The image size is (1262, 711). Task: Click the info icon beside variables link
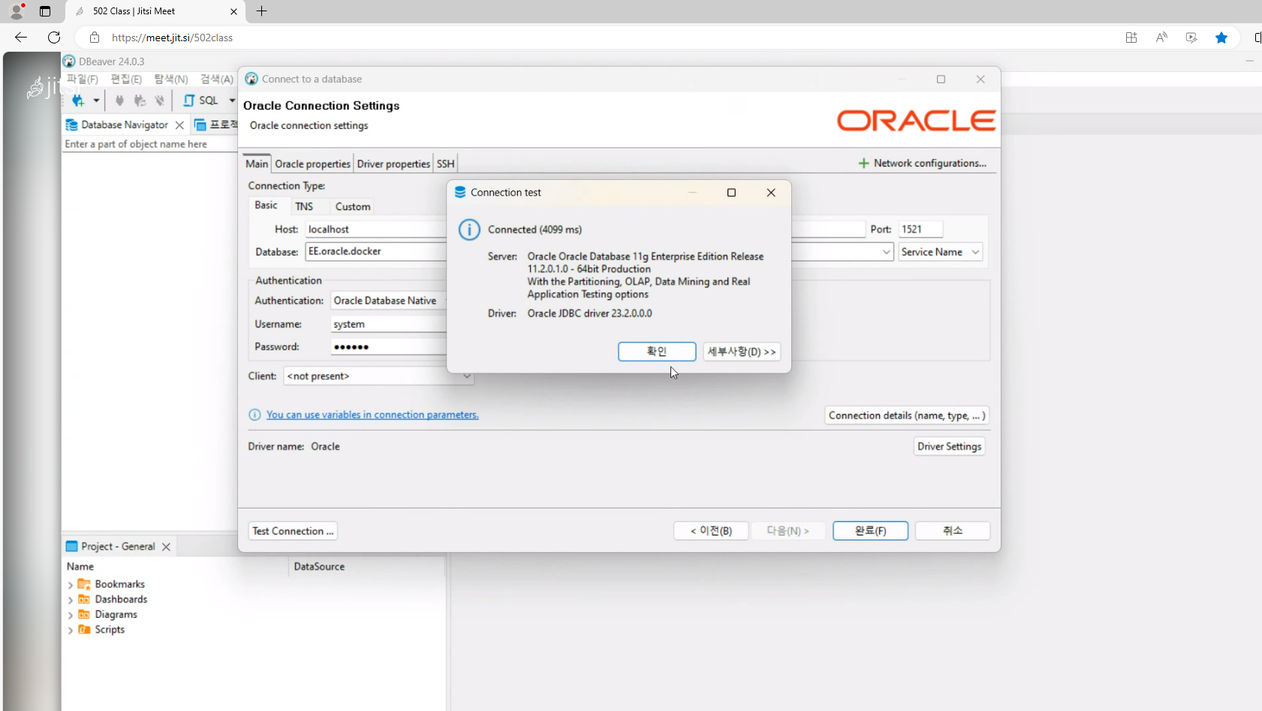[255, 415]
